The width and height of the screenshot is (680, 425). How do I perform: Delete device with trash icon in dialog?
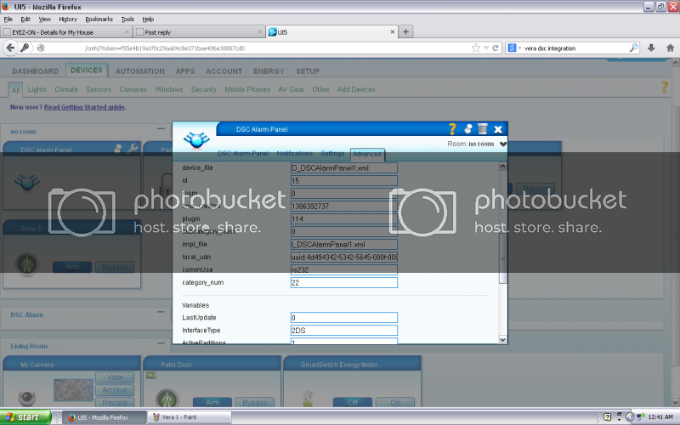click(x=482, y=129)
